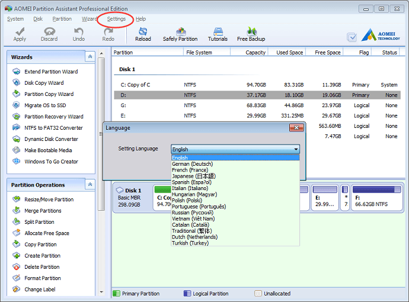Select Delete Partition operation
Viewport: 409px width, 302px height.
[x=42, y=266]
